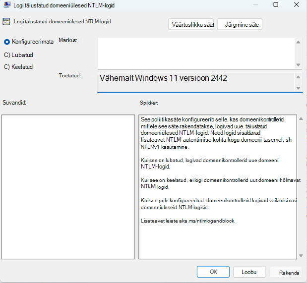The image size is (307, 283).
Task: Click the Suvandid options pane
Action: coord(68,187)
